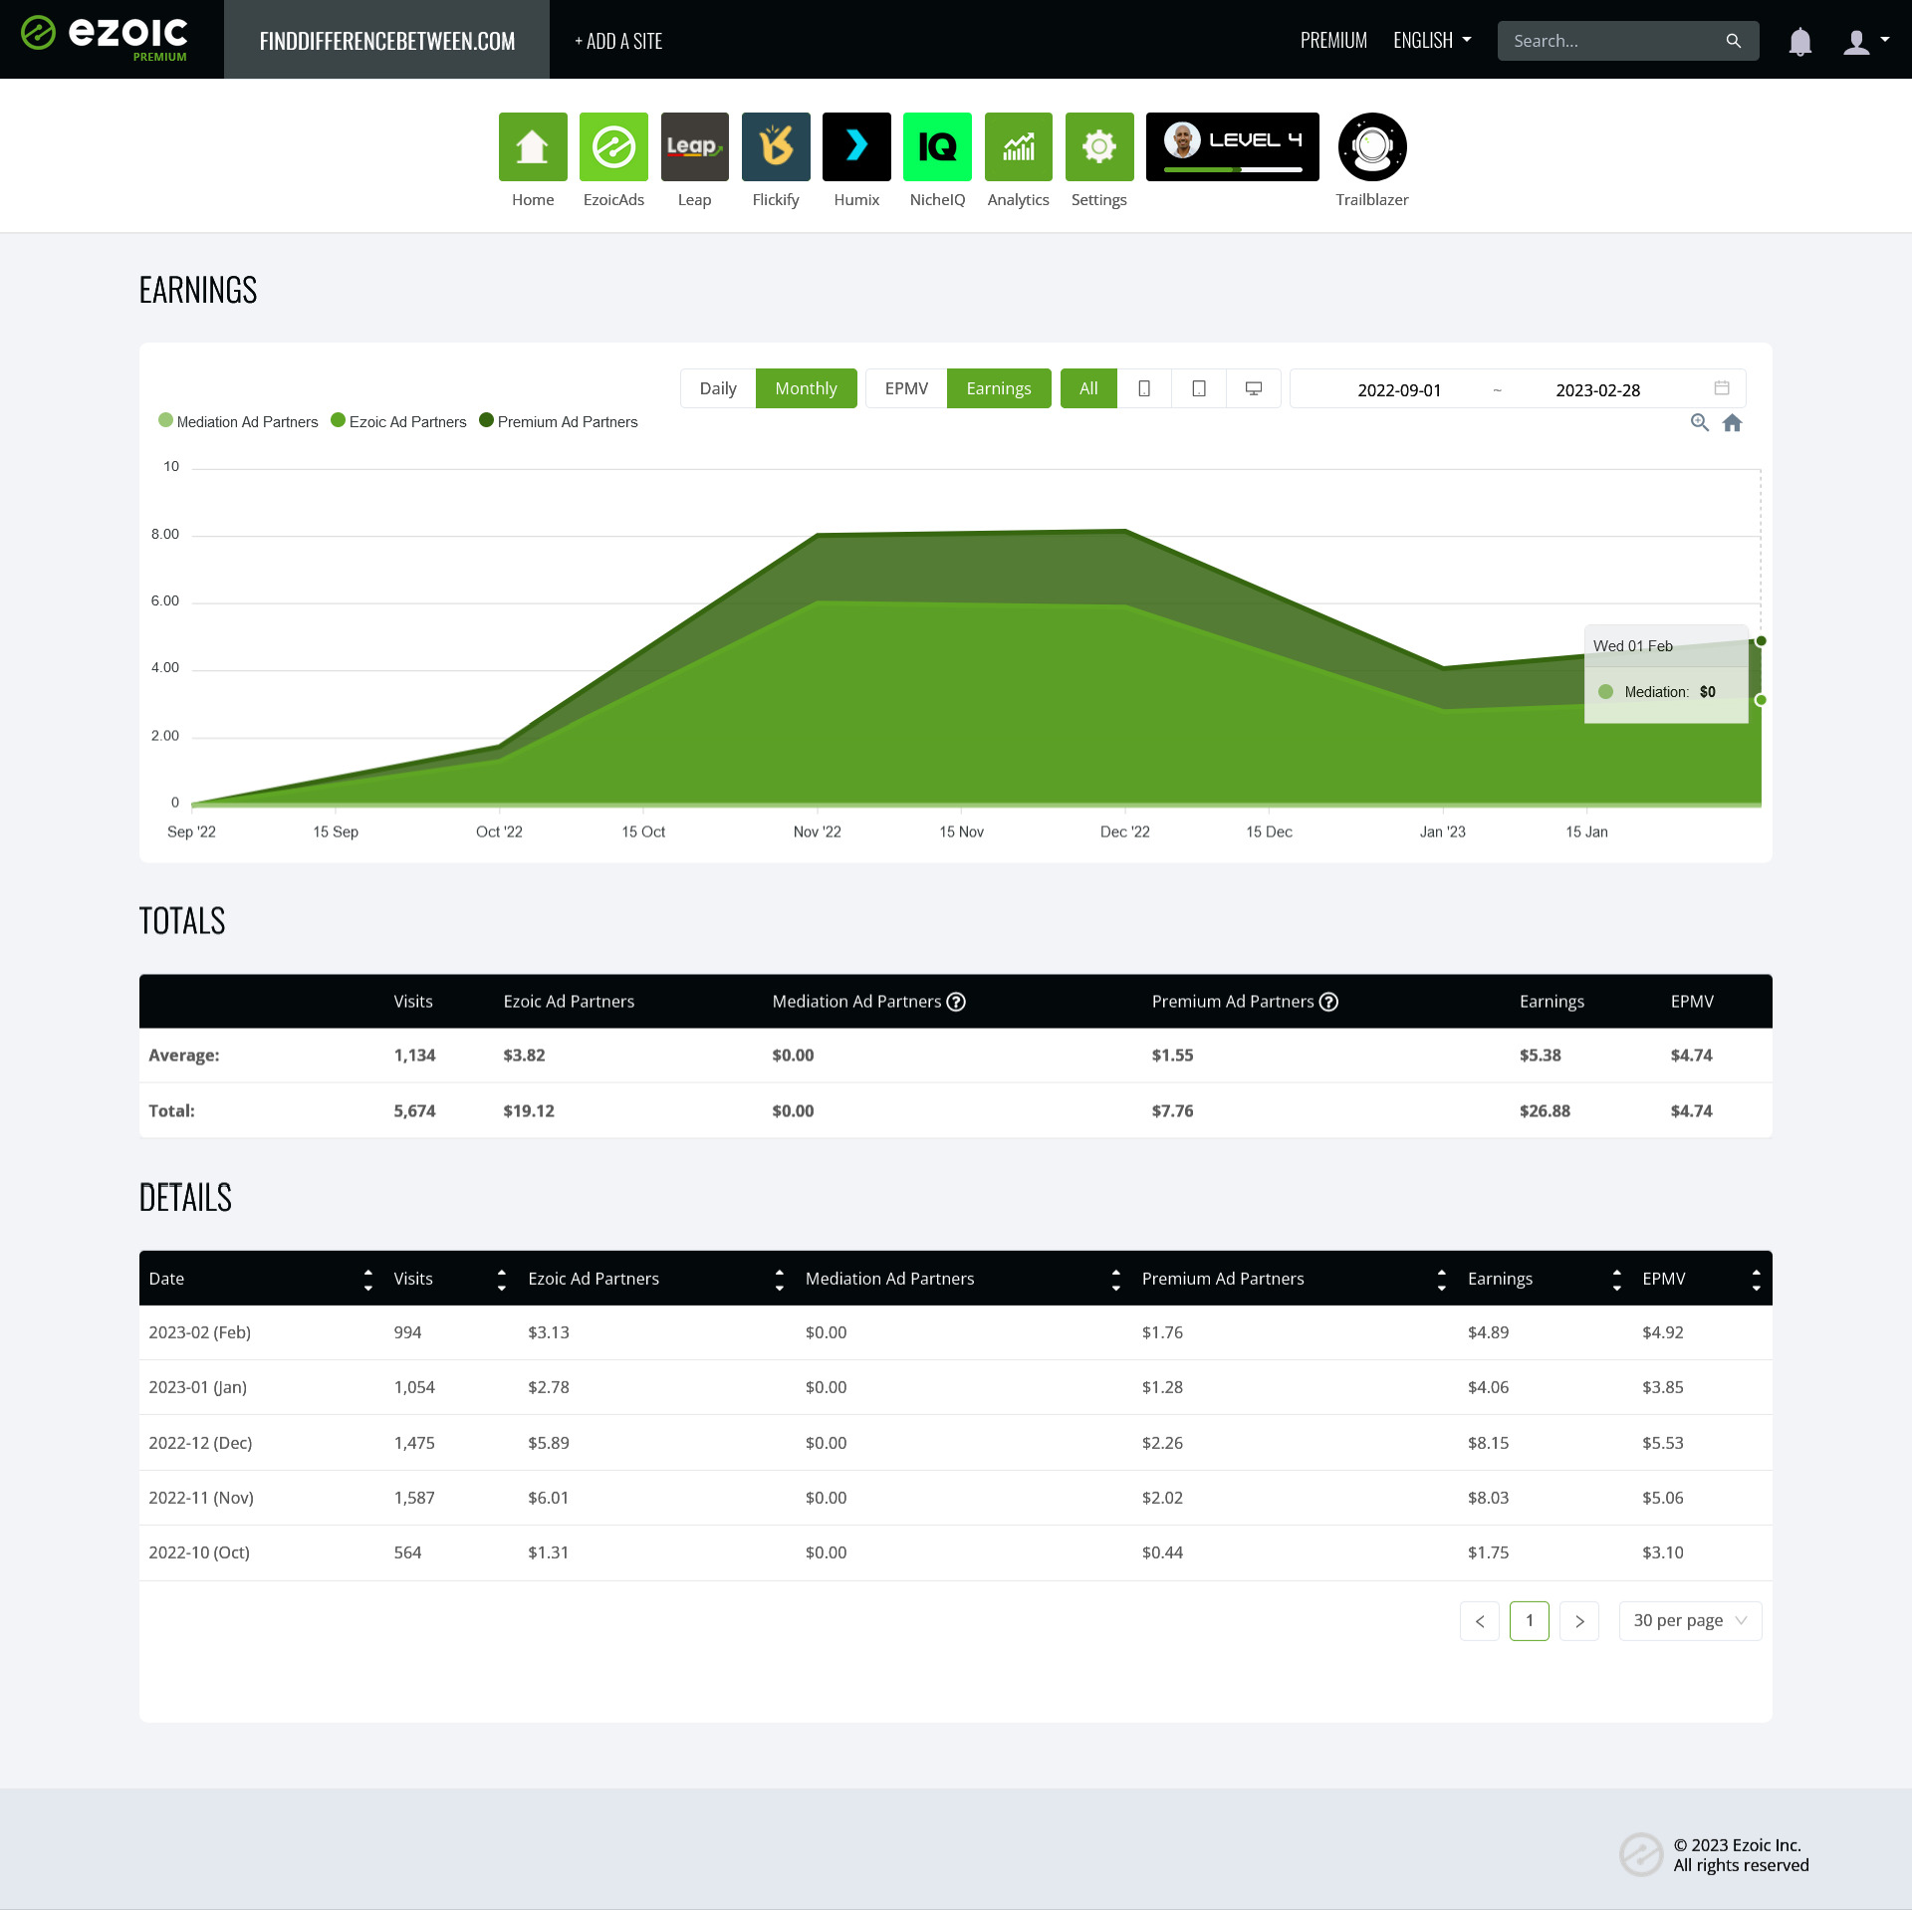Viewport: 1912px width, 1910px height.
Task: Toggle Mediation Ad Partners legend series
Action: (238, 421)
